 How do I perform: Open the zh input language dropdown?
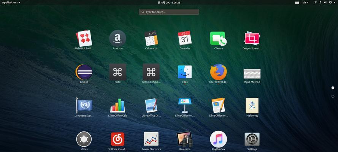tap(306, 2)
